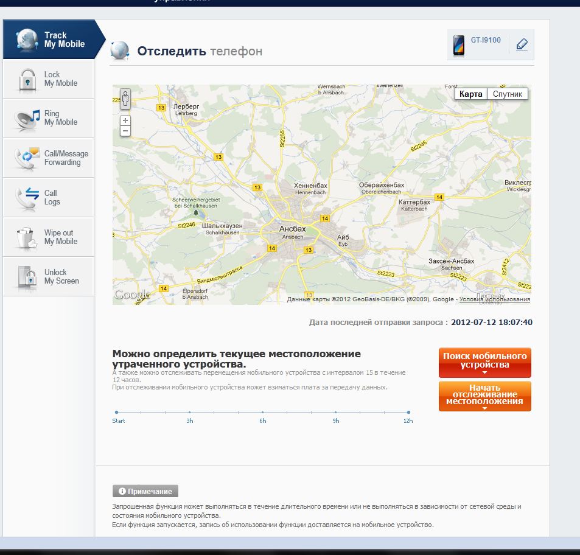Click the 6h marker on tracking timeline
580x555 pixels.
click(262, 413)
